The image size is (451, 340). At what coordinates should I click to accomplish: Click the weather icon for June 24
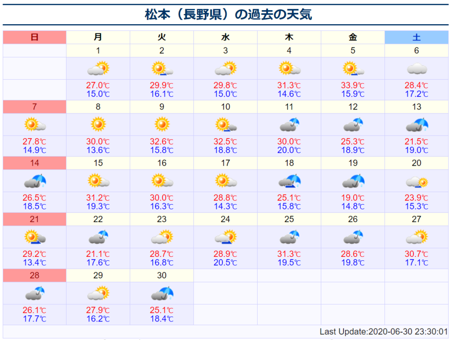pyautogui.click(x=225, y=237)
